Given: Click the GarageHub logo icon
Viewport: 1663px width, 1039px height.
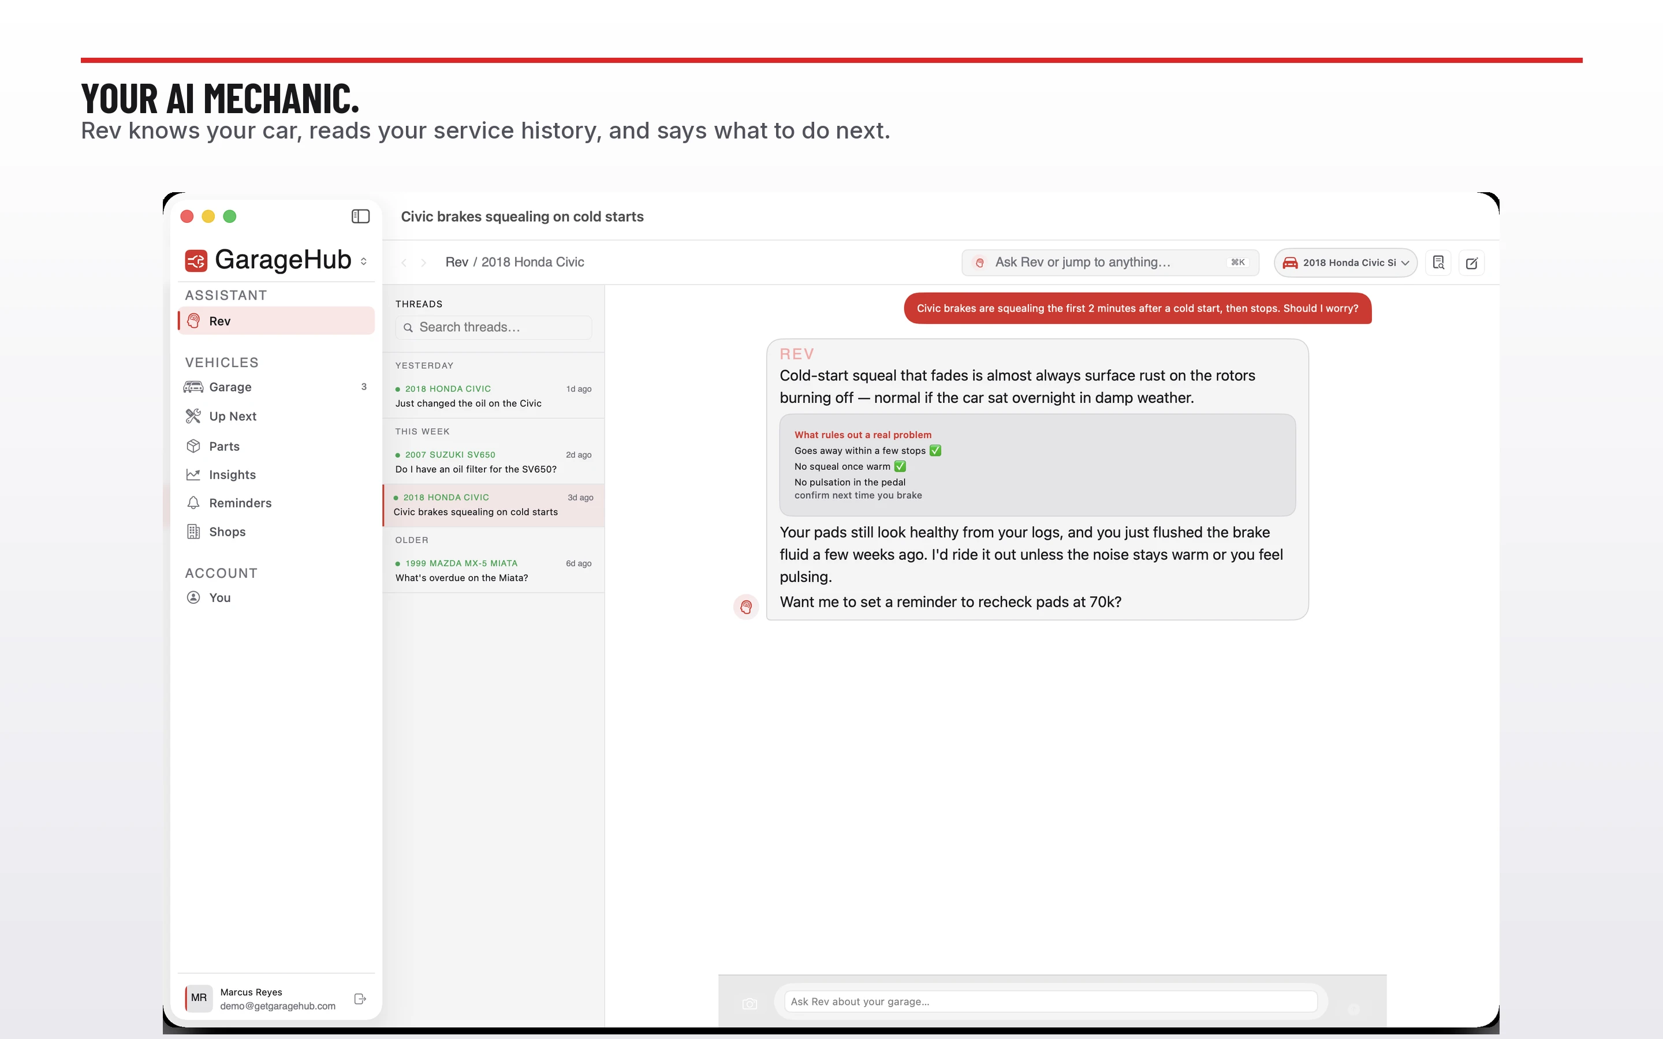Looking at the screenshot, I should pos(196,260).
